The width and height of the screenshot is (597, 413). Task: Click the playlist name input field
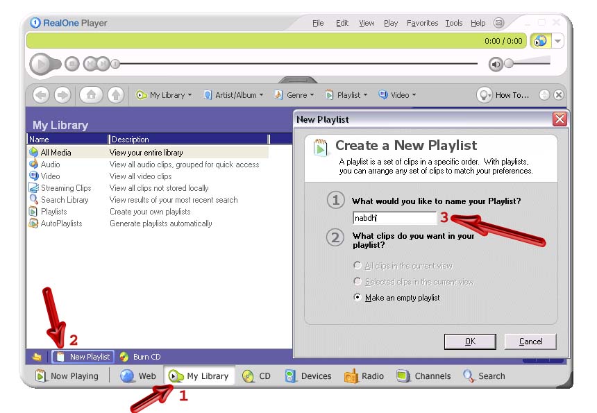click(394, 218)
